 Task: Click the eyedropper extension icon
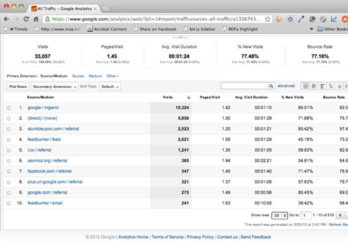tap(301, 19)
